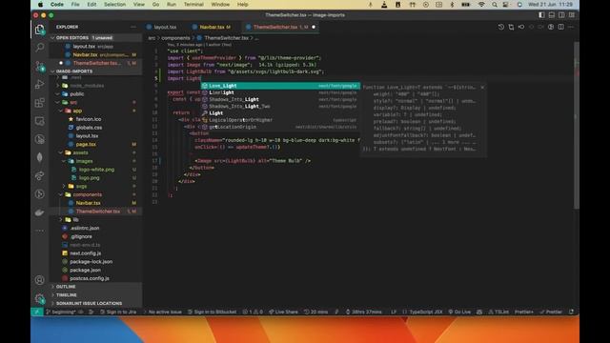This screenshot has width=610, height=343.
Task: Open the File menu
Action: tap(75, 4)
